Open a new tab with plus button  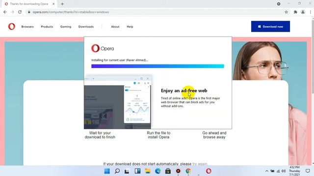62,4
